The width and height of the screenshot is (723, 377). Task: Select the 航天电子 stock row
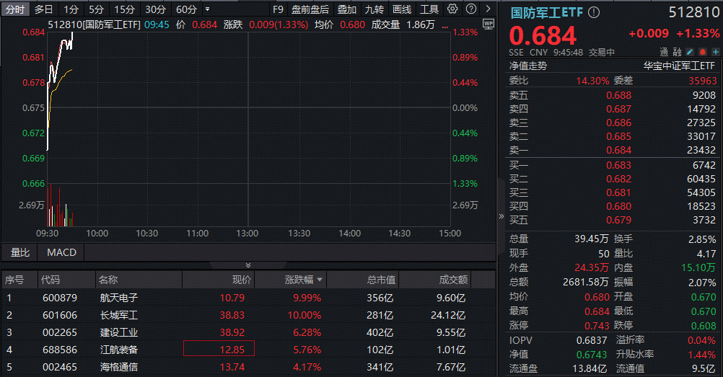click(248, 298)
